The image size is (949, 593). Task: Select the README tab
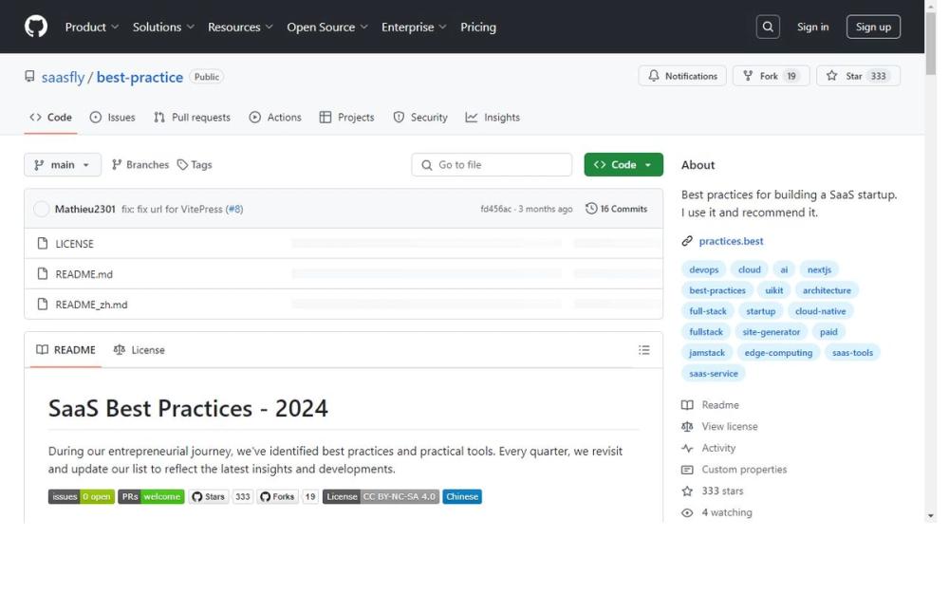[66, 350]
